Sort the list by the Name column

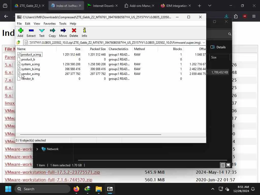[x=36, y=49]
